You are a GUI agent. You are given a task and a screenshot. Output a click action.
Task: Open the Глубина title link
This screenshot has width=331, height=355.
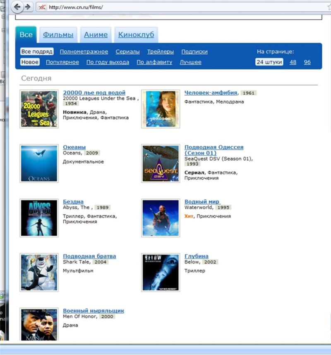196,256
